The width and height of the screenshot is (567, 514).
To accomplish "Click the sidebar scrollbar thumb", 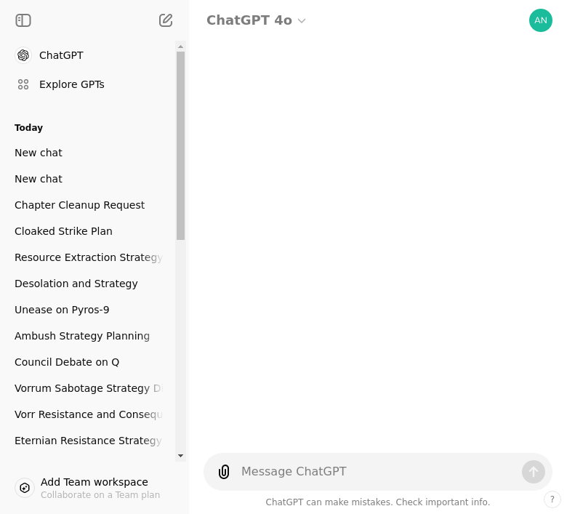I will pos(180,146).
